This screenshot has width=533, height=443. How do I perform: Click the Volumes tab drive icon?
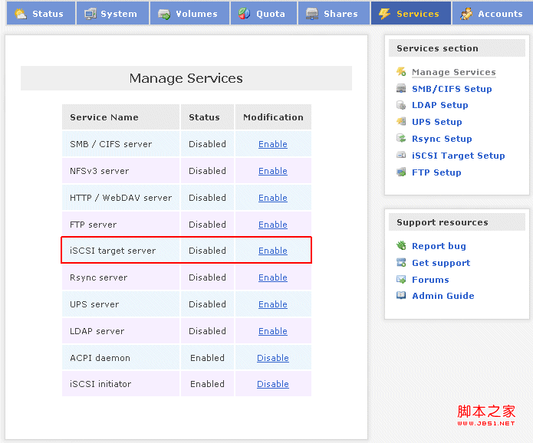click(x=164, y=14)
